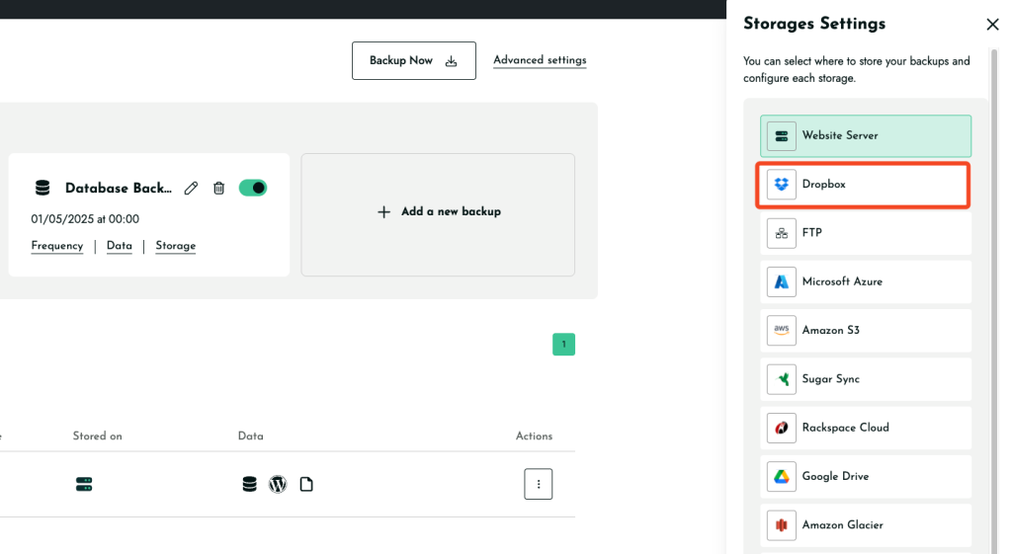Click the plus icon for new backup
The width and height of the screenshot is (1012, 554).
[x=384, y=211]
